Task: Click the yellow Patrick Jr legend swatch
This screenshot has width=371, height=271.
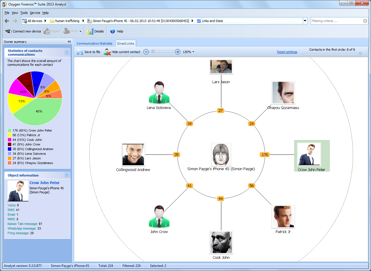Action: [x=10, y=135]
